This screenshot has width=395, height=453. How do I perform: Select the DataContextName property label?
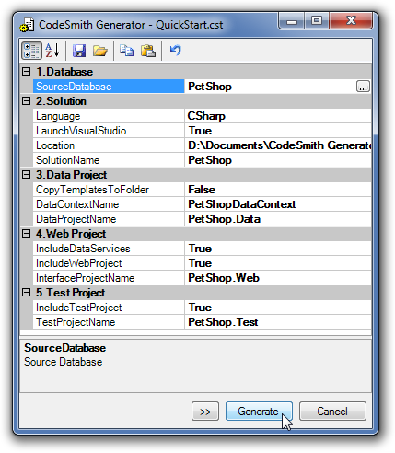click(77, 204)
